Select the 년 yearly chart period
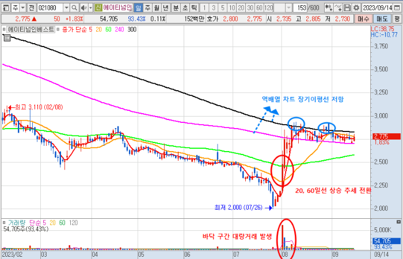The height and width of the screenshot is (259, 403). [166, 8]
